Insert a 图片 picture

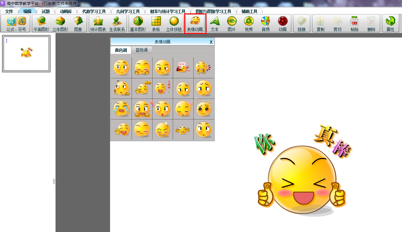232,23
